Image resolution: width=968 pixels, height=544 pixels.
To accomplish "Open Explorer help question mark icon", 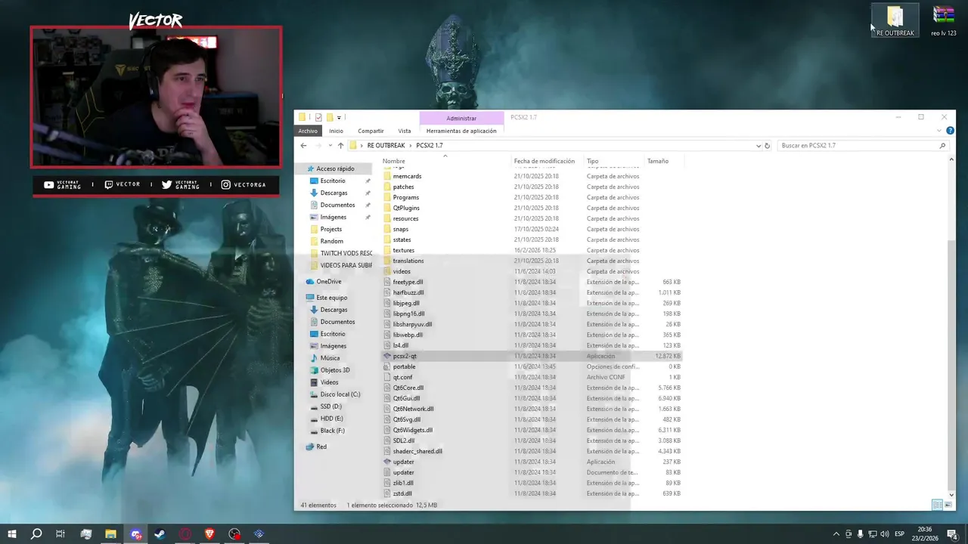I will [950, 131].
